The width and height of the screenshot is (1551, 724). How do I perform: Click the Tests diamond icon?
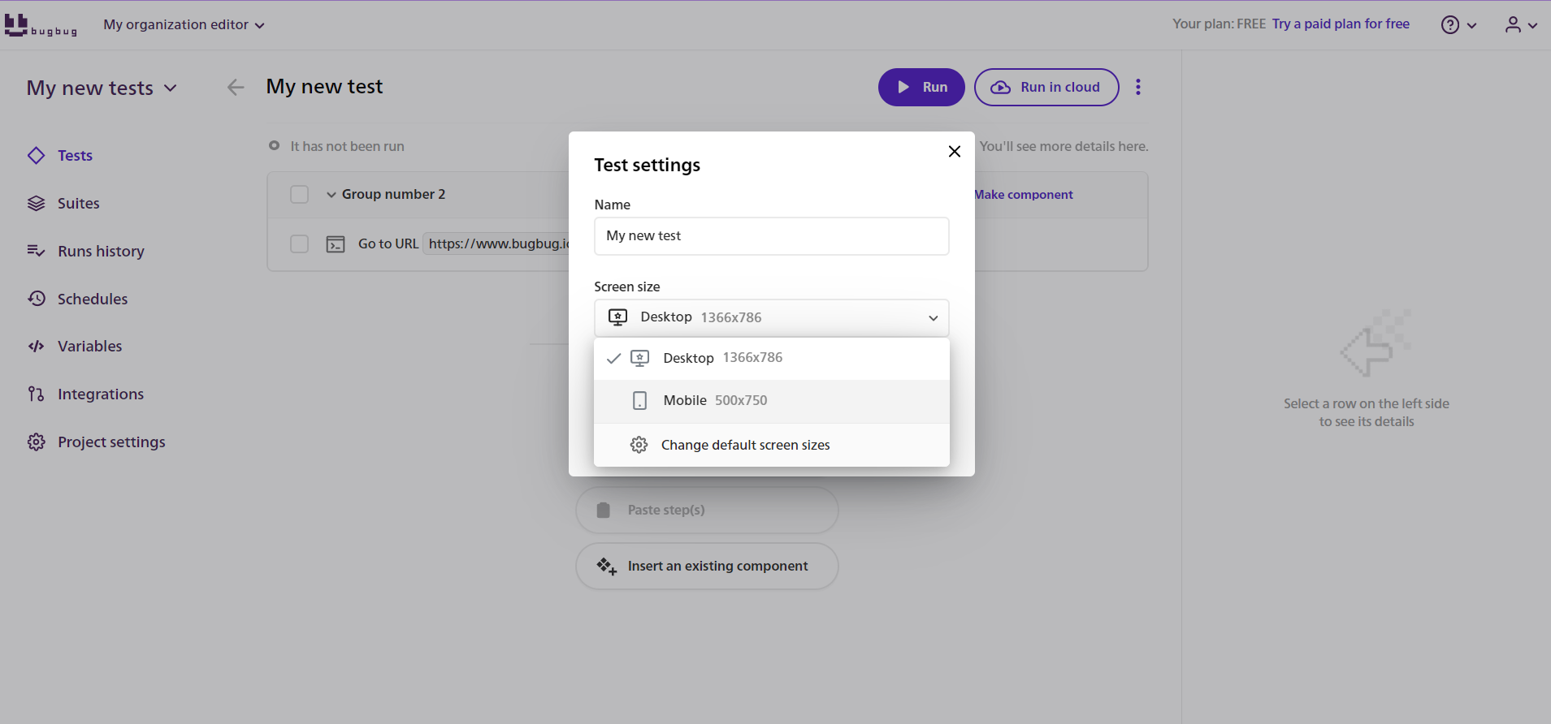36,155
